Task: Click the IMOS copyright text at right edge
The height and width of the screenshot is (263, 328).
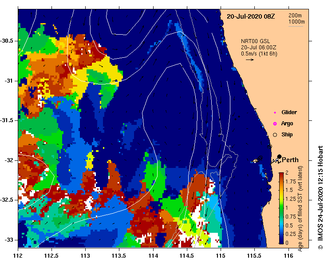Action: 320,197
